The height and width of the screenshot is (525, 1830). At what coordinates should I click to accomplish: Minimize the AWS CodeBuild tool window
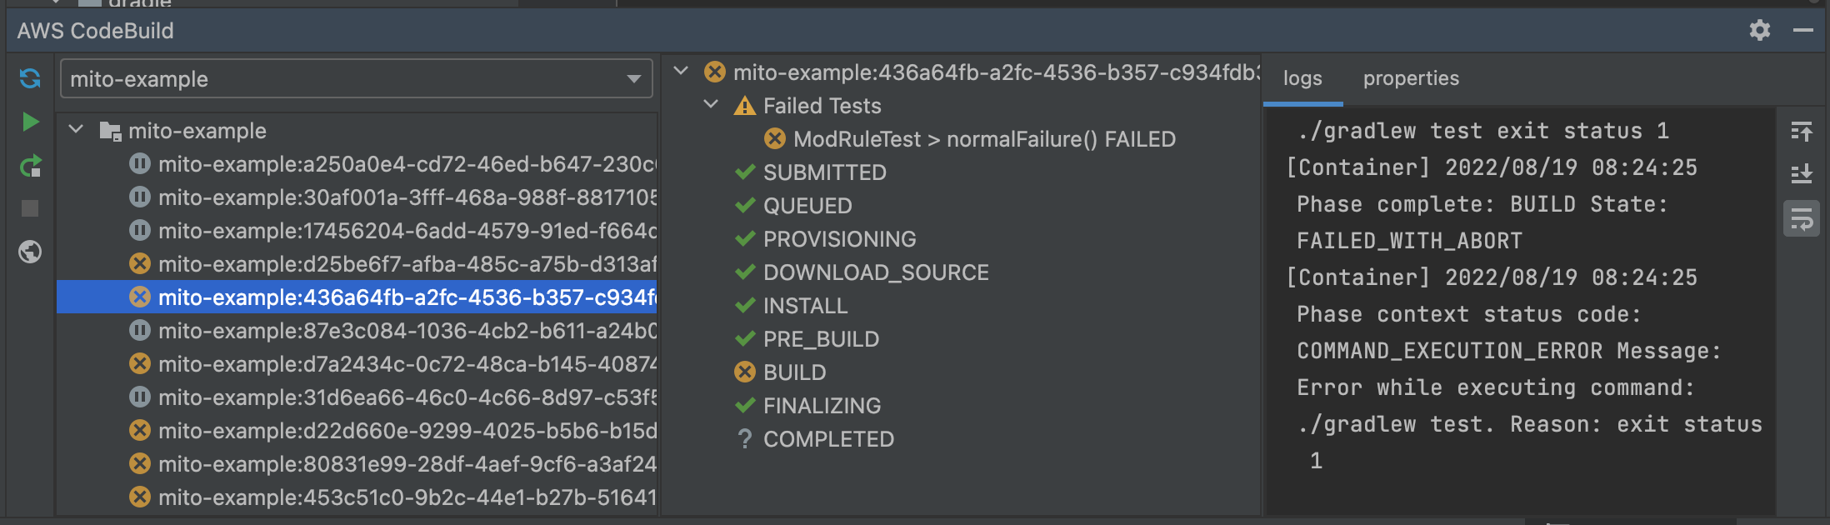1803,31
